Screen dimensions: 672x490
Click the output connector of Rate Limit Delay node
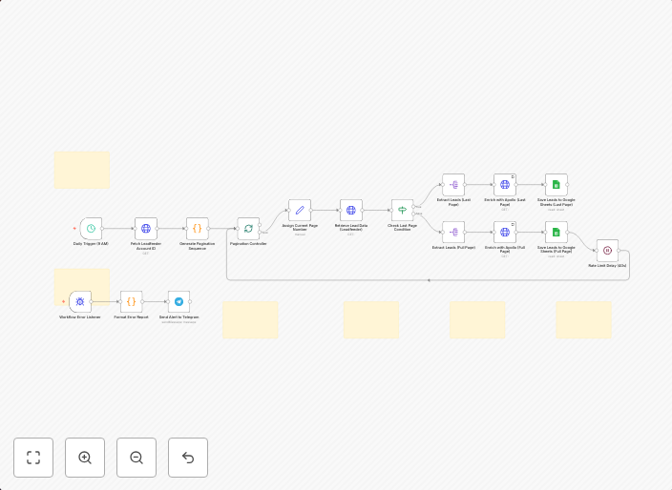[619, 251]
